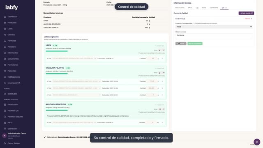
Task: Click the Cerrar Sesión link
Action: click(x=14, y=143)
